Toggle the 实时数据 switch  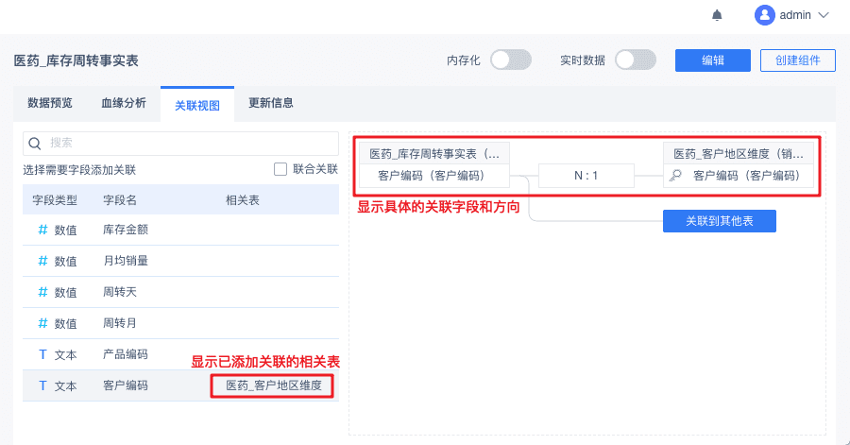(x=635, y=60)
